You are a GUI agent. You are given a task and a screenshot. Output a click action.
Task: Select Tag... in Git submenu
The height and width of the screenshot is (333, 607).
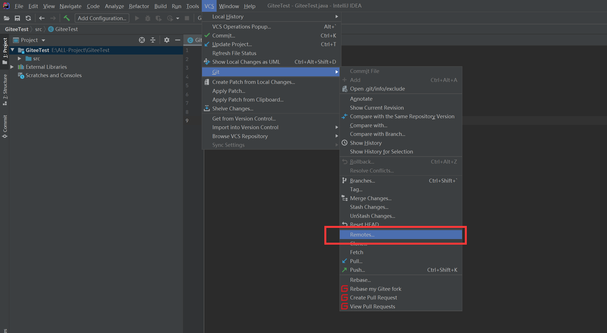(401, 189)
